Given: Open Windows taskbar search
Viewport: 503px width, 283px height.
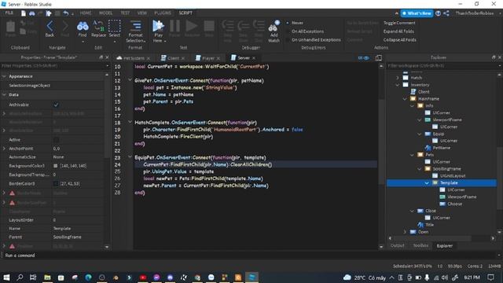Looking at the screenshot, I should tap(20, 277).
